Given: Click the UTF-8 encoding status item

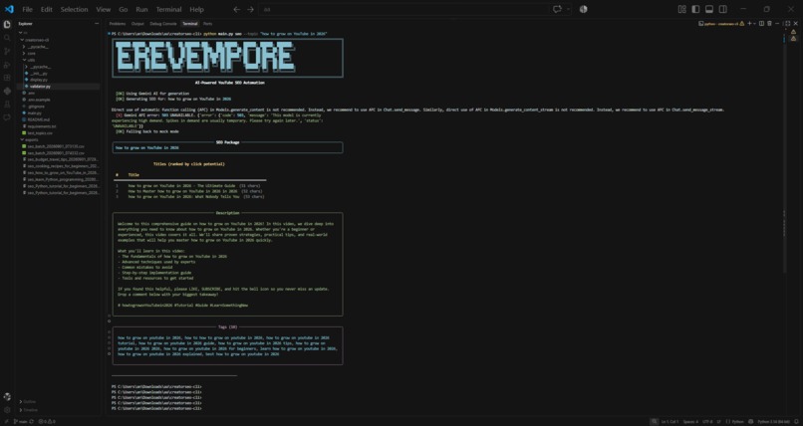Looking at the screenshot, I should point(707,421).
